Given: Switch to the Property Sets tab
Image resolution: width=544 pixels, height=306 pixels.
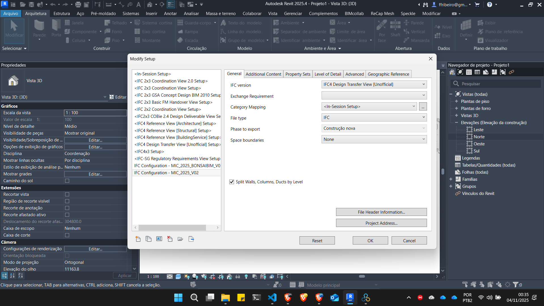Looking at the screenshot, I should point(298,74).
